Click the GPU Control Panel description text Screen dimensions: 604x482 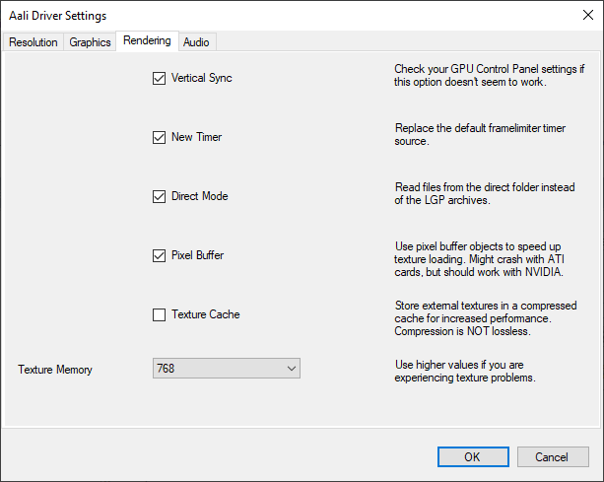point(489,75)
